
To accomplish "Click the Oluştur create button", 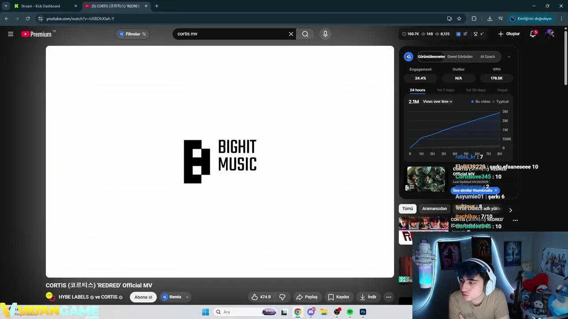I will (509, 34).
